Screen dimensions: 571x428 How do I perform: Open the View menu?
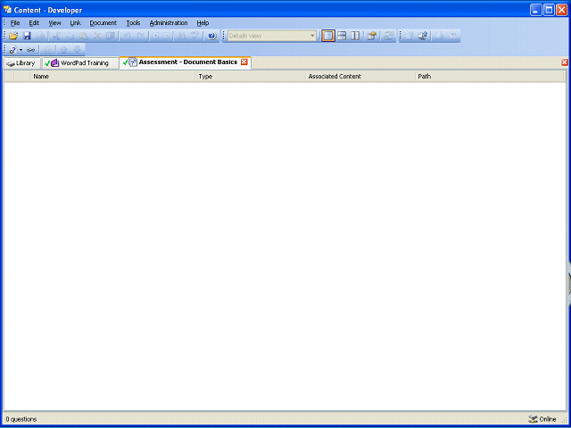tap(54, 23)
